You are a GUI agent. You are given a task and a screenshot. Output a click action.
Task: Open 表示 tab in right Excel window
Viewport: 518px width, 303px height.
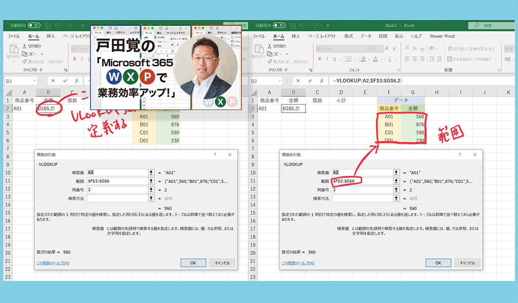pyautogui.click(x=399, y=36)
